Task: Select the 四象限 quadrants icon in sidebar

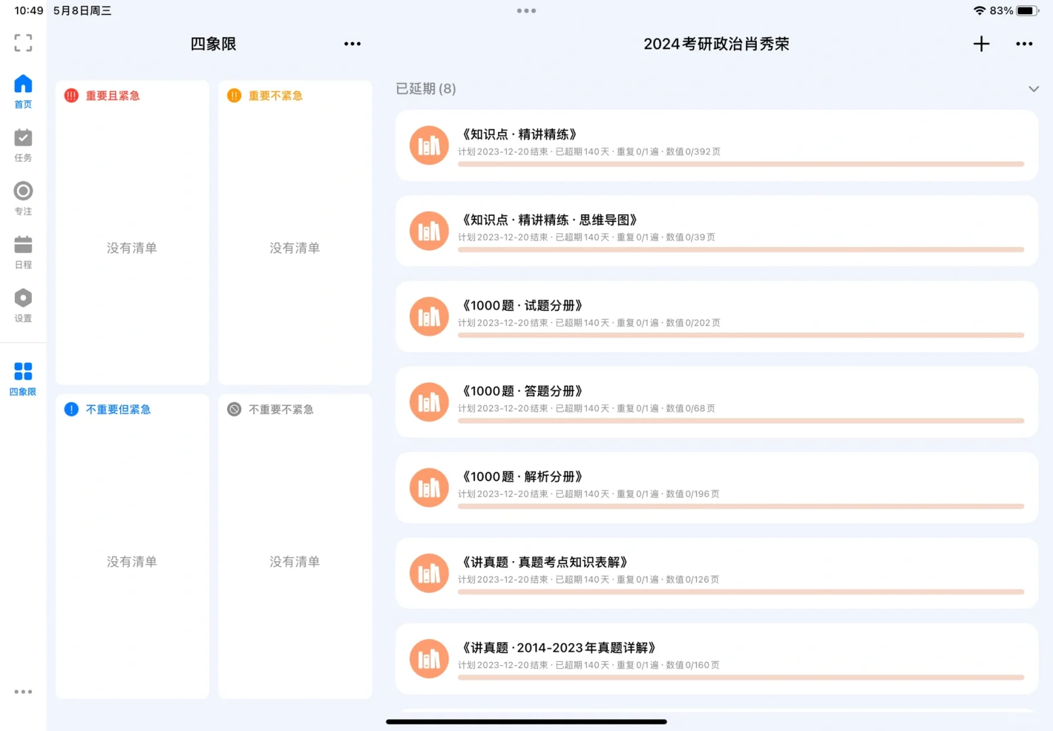Action: point(23,371)
